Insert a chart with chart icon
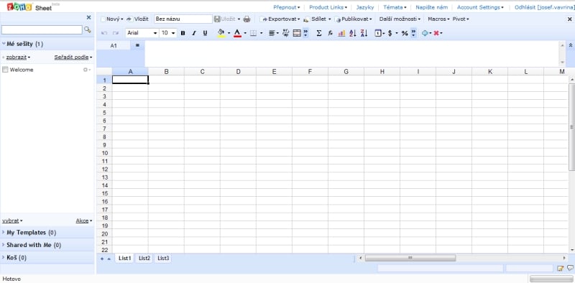 click(341, 33)
